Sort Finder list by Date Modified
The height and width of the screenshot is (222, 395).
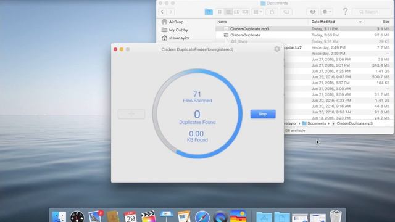323,22
